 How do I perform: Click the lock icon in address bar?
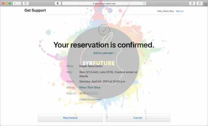[x=93, y=4]
